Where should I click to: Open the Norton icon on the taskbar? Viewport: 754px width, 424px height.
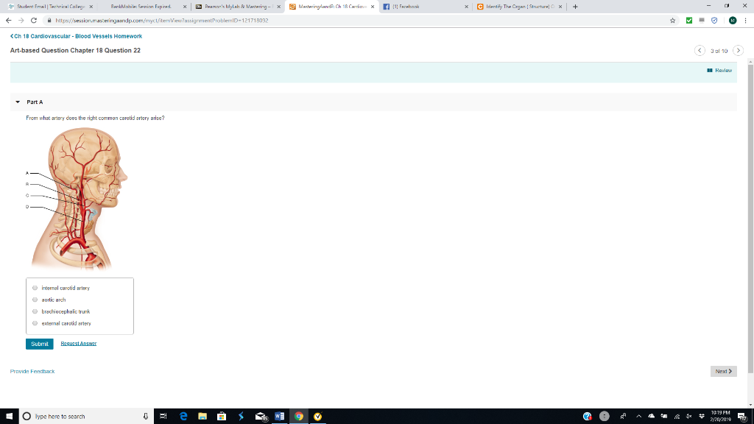coord(318,417)
